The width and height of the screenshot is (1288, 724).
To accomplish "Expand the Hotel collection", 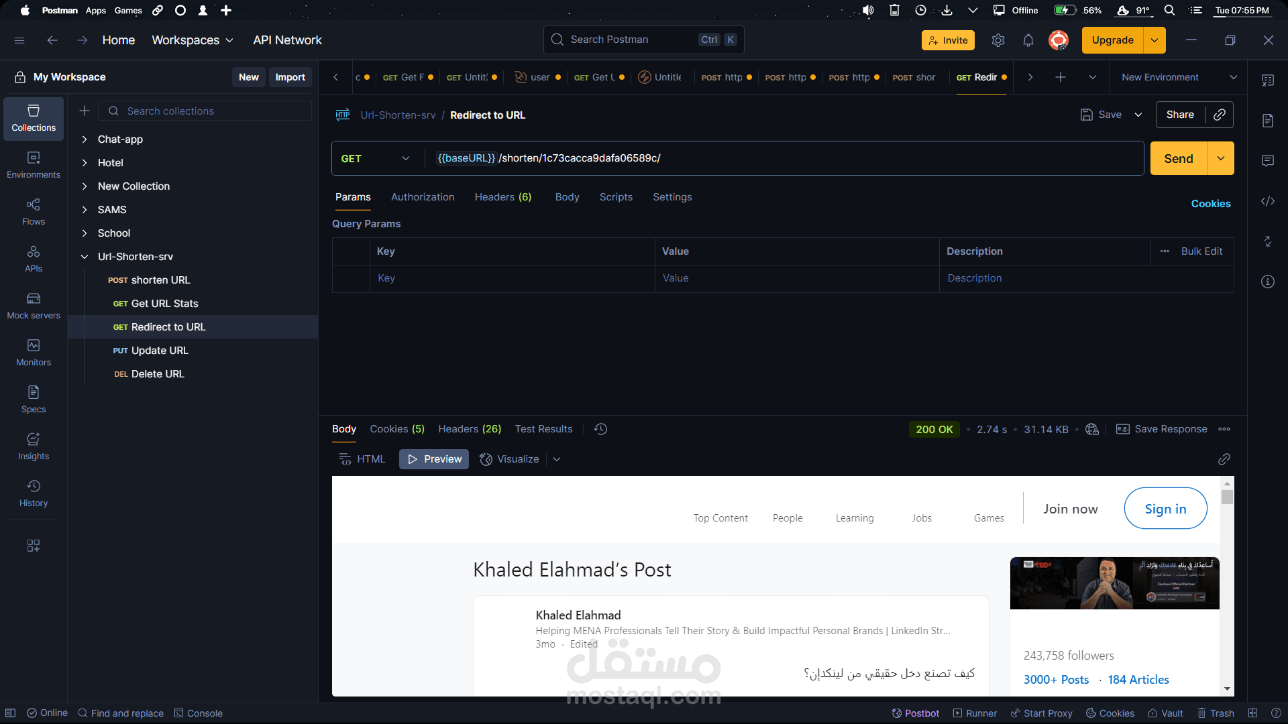I will click(x=85, y=163).
